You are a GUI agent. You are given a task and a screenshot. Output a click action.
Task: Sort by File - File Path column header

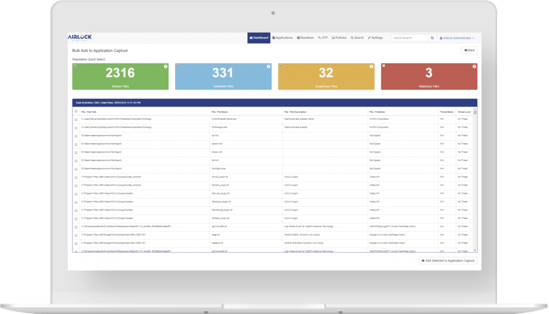coord(89,111)
